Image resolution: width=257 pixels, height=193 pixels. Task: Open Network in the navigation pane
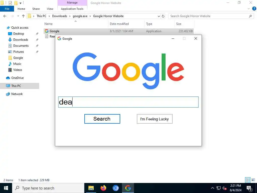tap(17, 94)
